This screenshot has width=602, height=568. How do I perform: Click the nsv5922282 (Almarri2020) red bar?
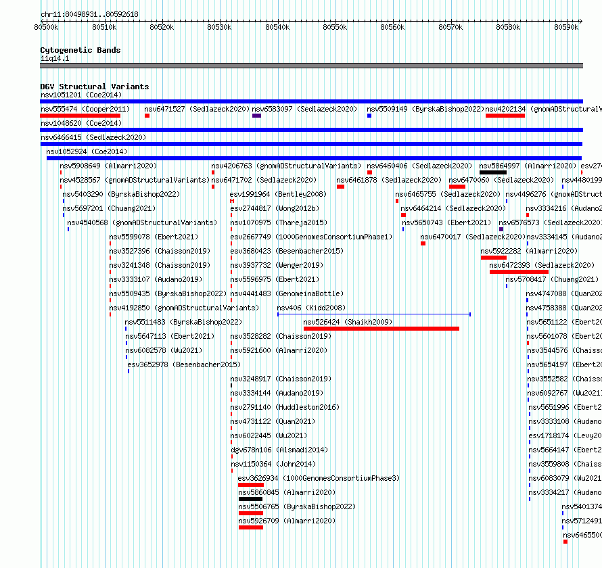click(x=494, y=258)
